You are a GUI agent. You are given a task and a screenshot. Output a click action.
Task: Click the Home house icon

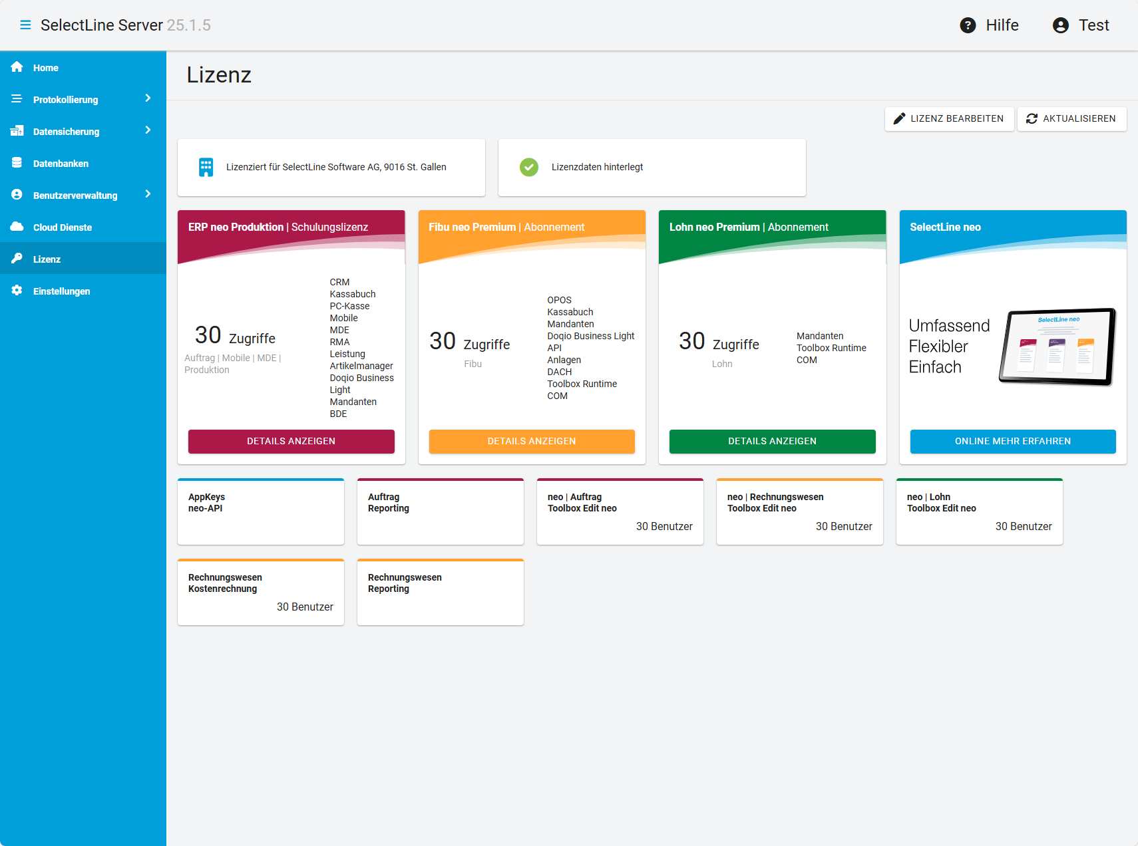pyautogui.click(x=17, y=67)
